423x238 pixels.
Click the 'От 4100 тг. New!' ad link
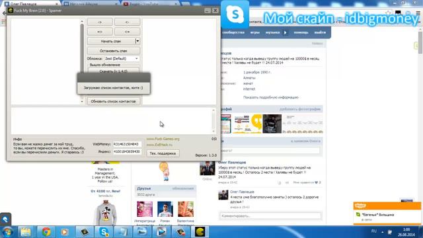105,191
